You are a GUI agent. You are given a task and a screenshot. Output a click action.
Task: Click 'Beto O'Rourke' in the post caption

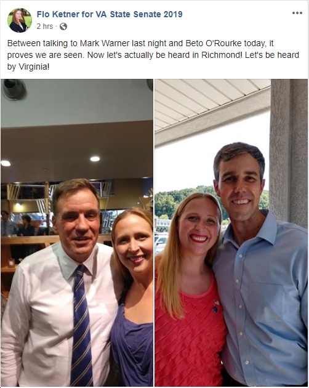214,43
